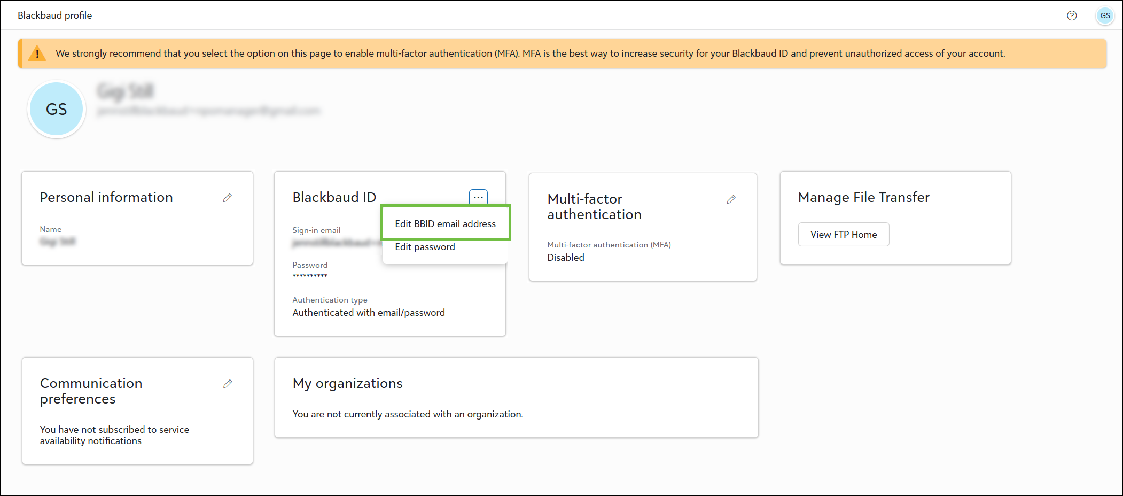Click the Disabled MFA status text

[x=565, y=258]
